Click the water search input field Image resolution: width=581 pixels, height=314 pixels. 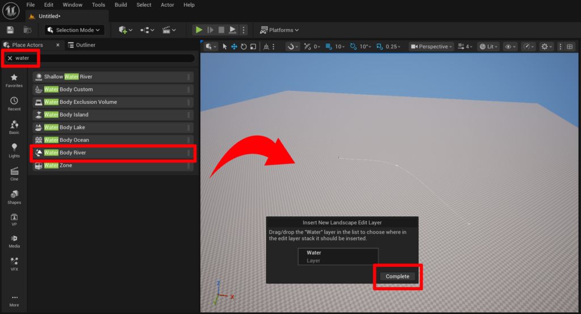pos(108,58)
